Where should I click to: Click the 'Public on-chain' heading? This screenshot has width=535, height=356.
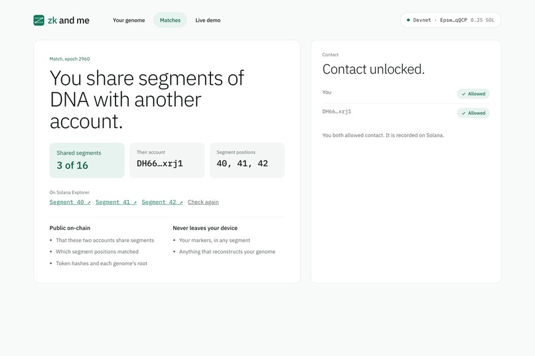pyautogui.click(x=70, y=228)
